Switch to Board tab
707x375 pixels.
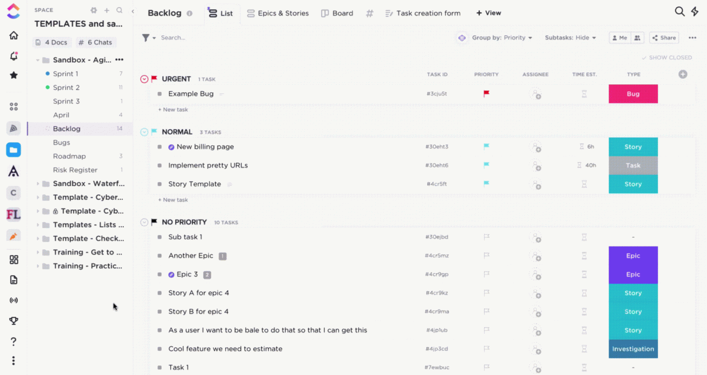click(x=337, y=14)
